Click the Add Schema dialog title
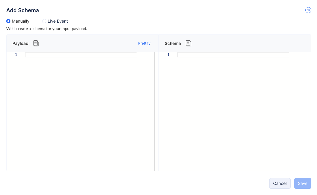Viewport: 317px width, 195px height. [x=23, y=10]
